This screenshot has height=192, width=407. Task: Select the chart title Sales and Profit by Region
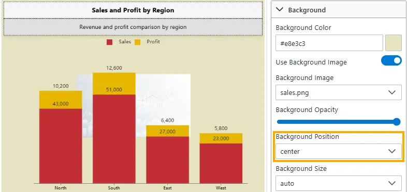(133, 10)
